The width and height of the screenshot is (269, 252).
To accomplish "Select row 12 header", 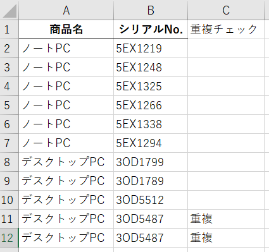I will (x=9, y=238).
